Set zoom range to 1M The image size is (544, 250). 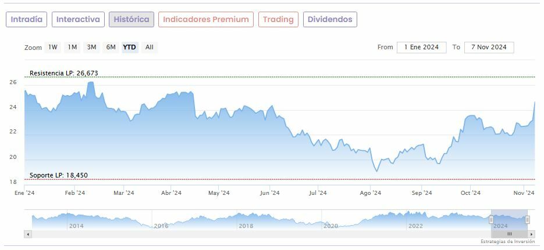72,48
